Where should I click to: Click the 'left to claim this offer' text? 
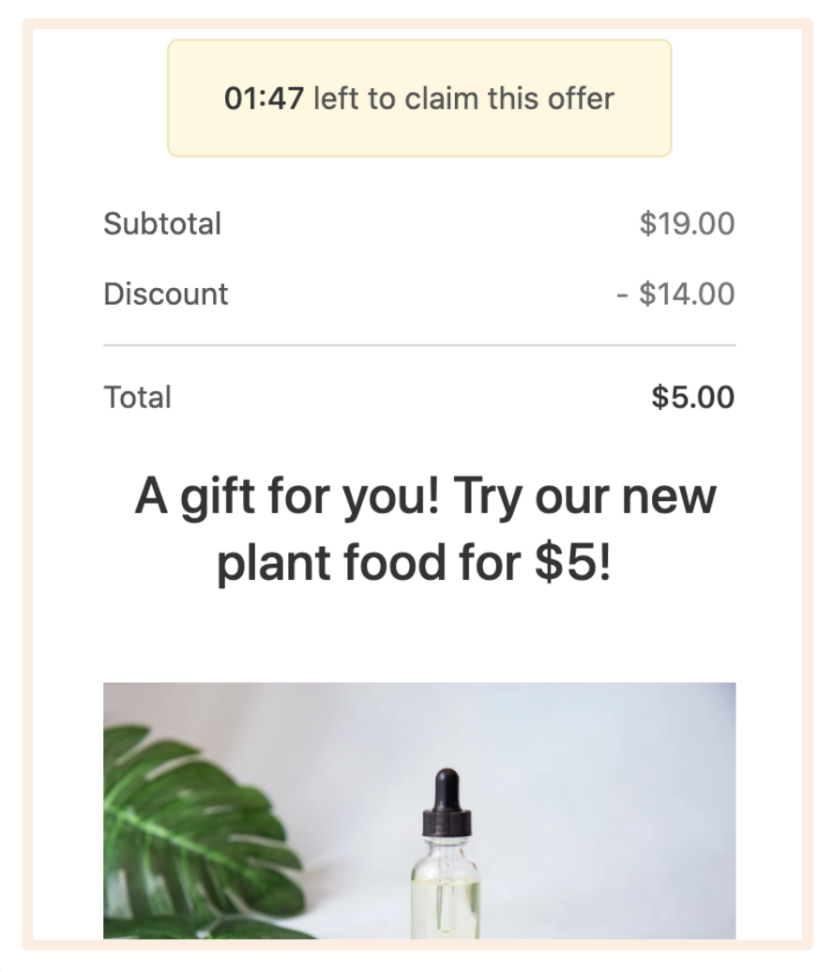point(463,99)
